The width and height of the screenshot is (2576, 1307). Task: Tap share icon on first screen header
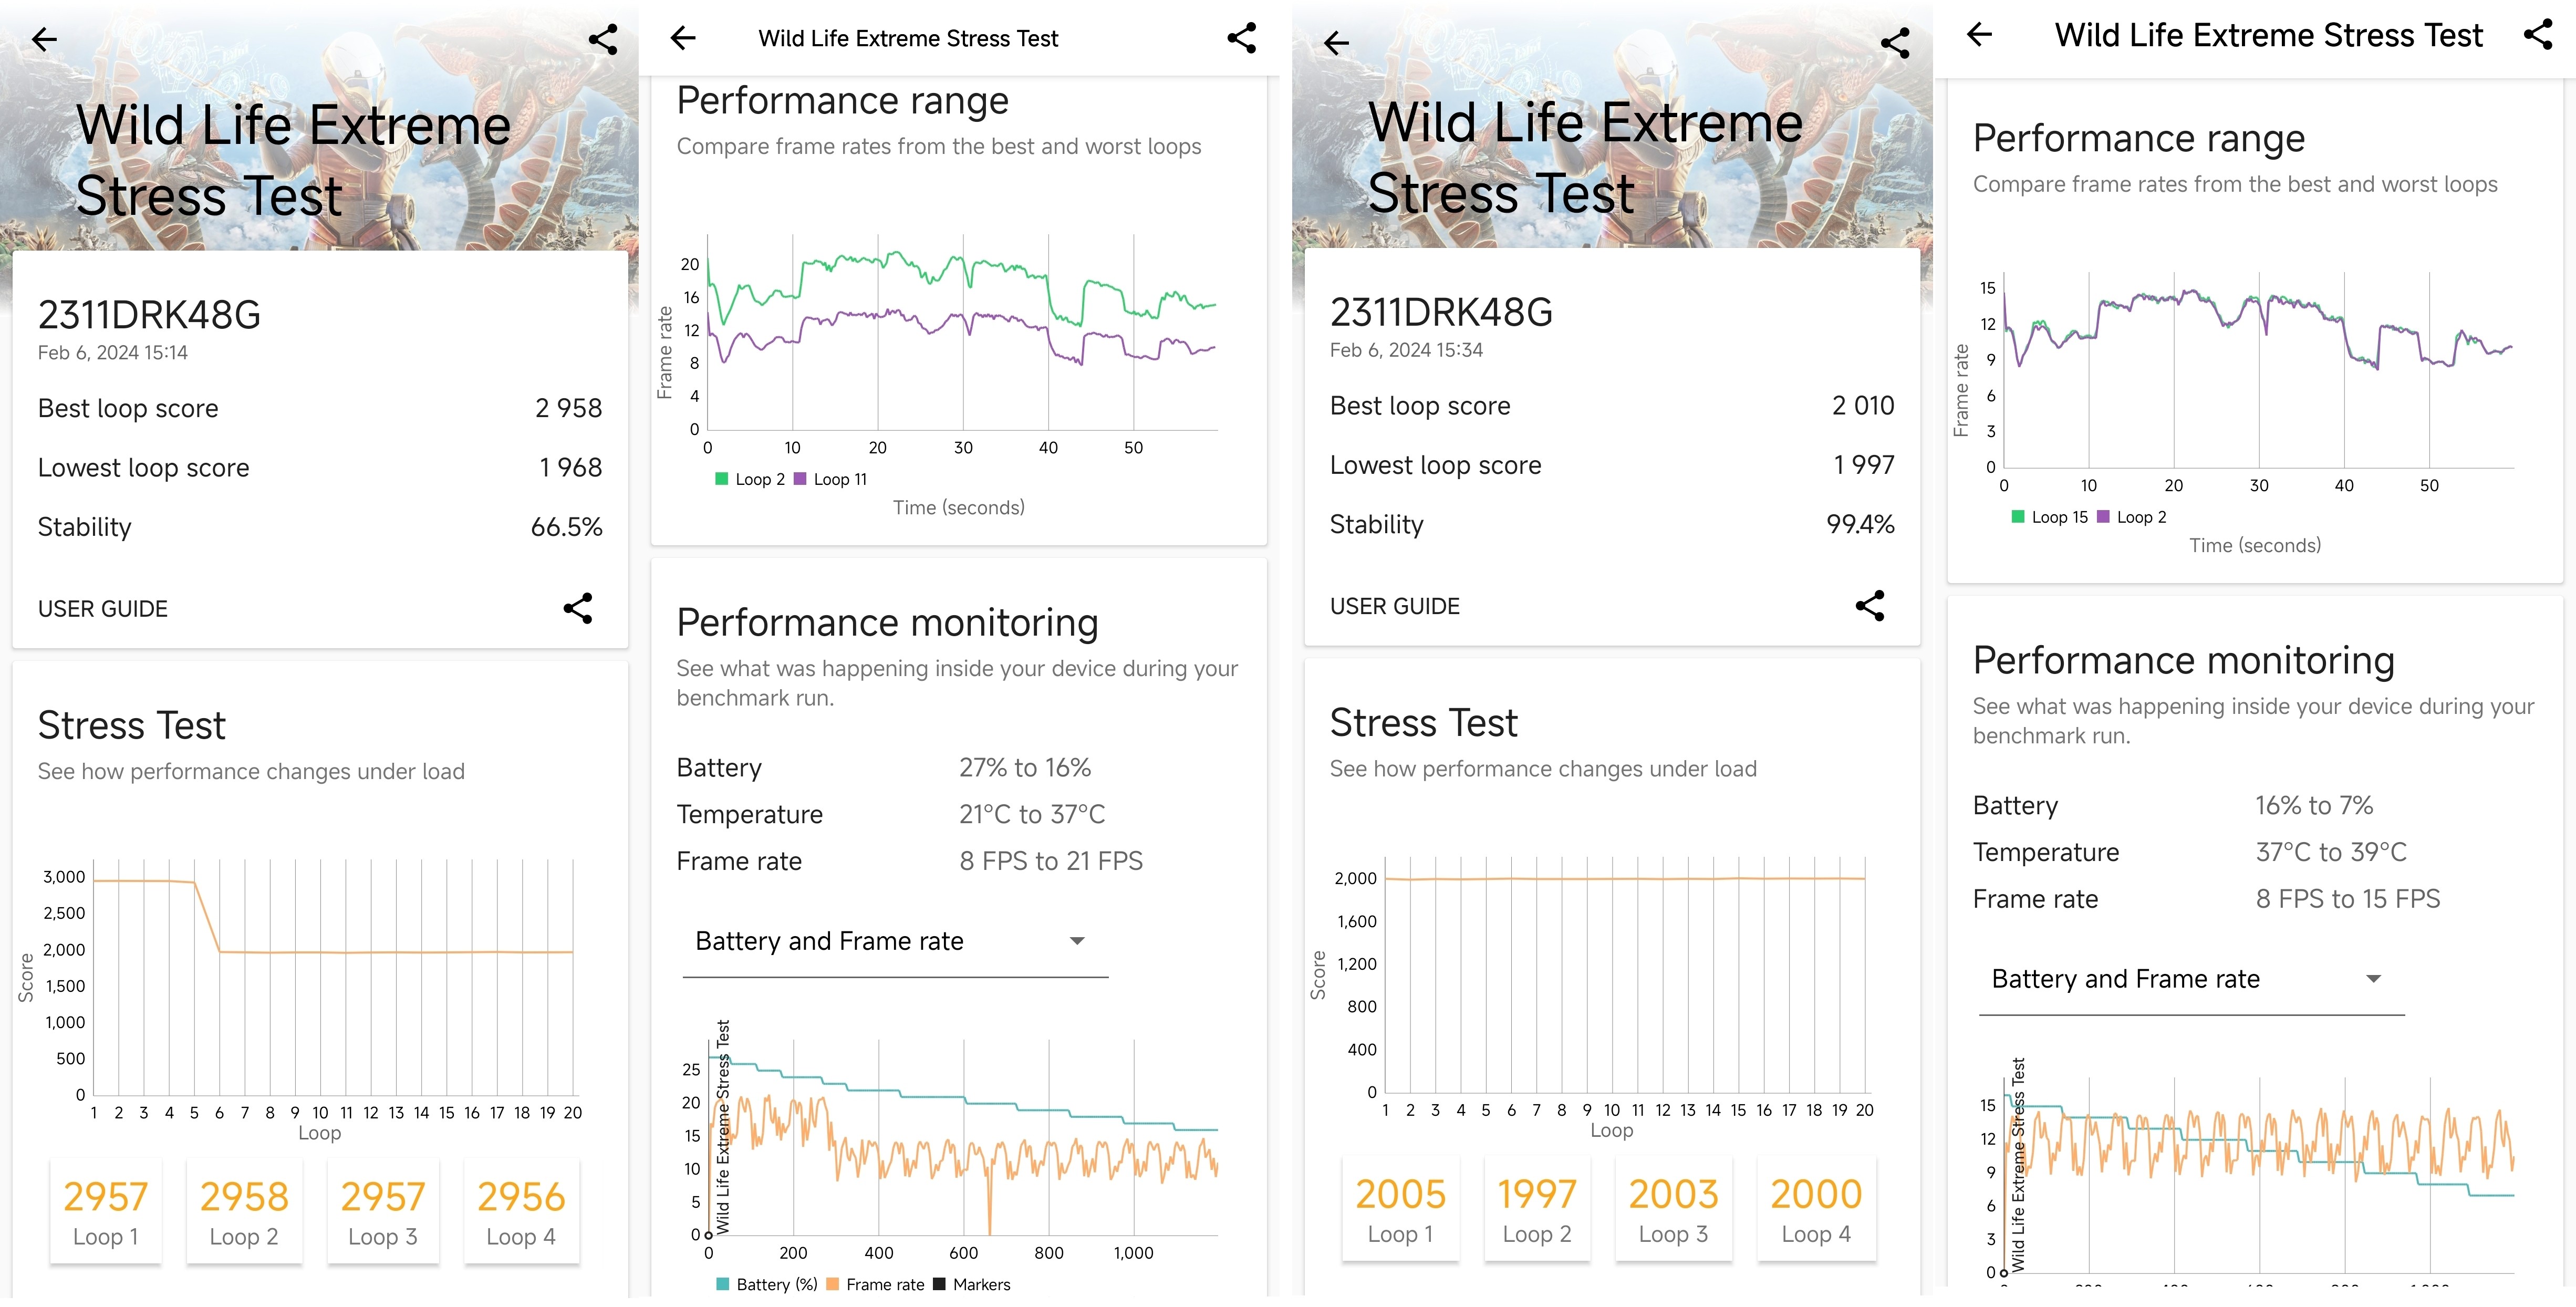(603, 40)
